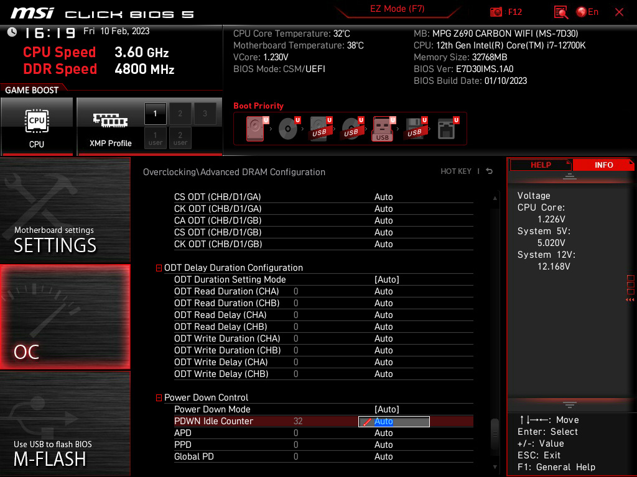The image size is (637, 477).
Task: Select CK ODT (CHB/D1/GB) setting
Action: click(x=323, y=243)
